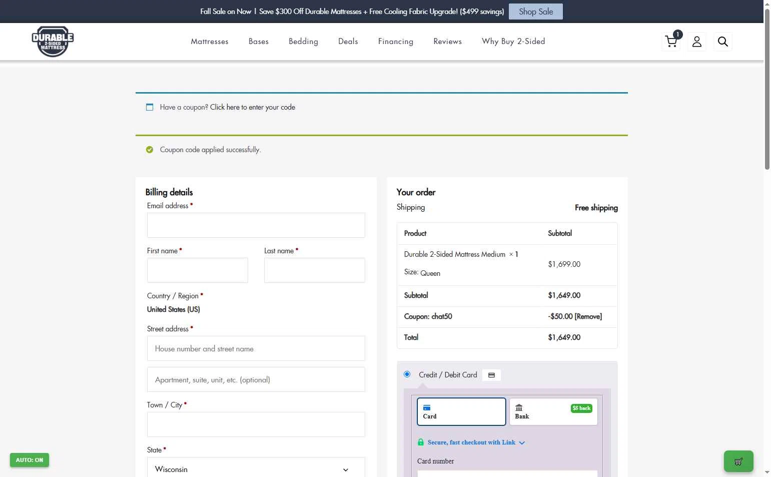Click into the Last name field
The height and width of the screenshot is (477, 771).
(315, 270)
